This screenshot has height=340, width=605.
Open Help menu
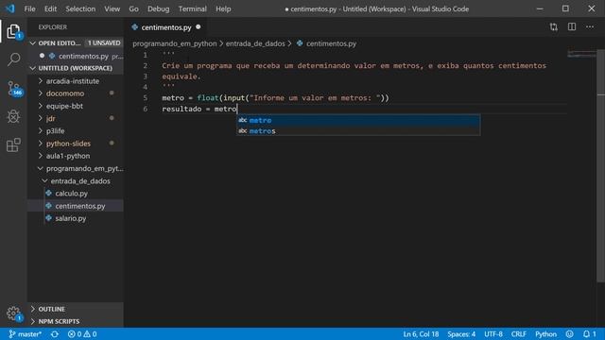coord(223,8)
